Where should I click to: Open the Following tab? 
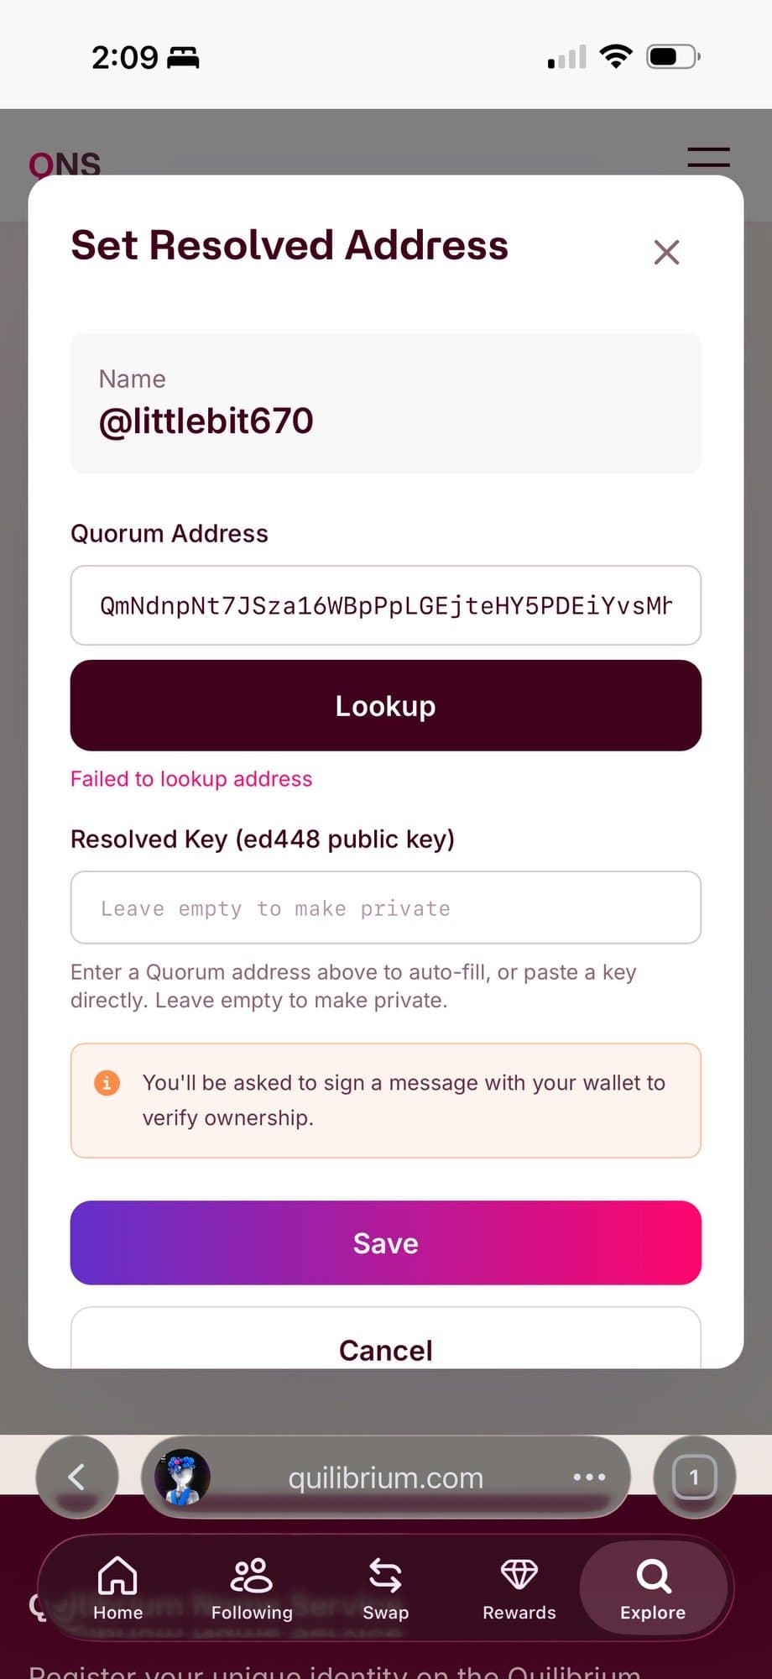(252, 1587)
